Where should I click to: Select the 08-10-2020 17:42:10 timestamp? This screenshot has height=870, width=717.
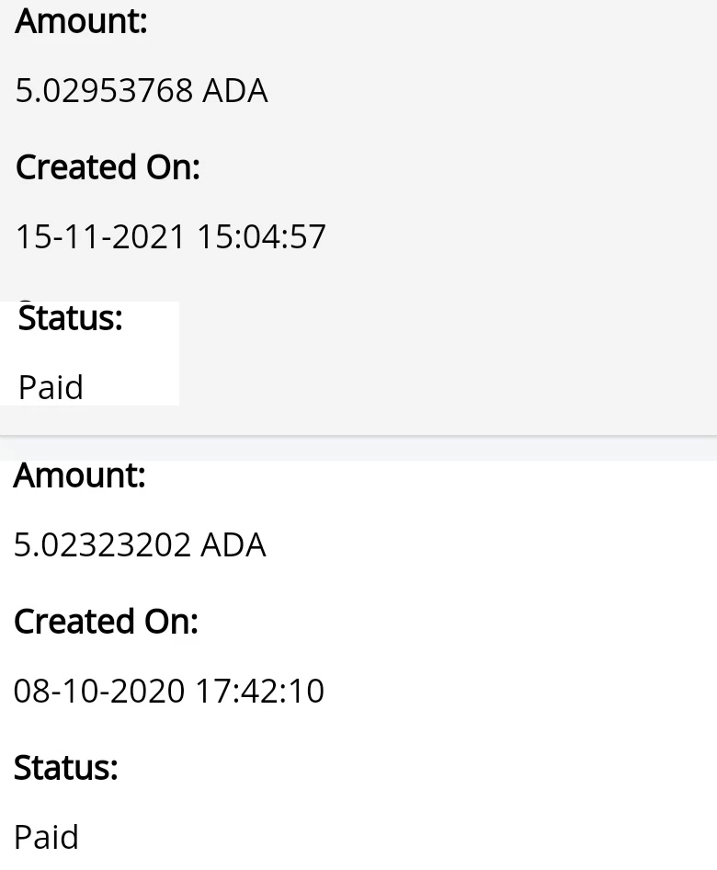(168, 691)
